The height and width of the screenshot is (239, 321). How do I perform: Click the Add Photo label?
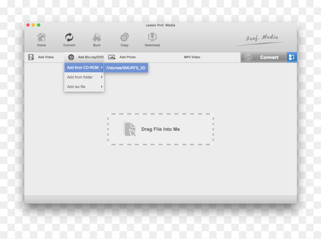pos(128,57)
